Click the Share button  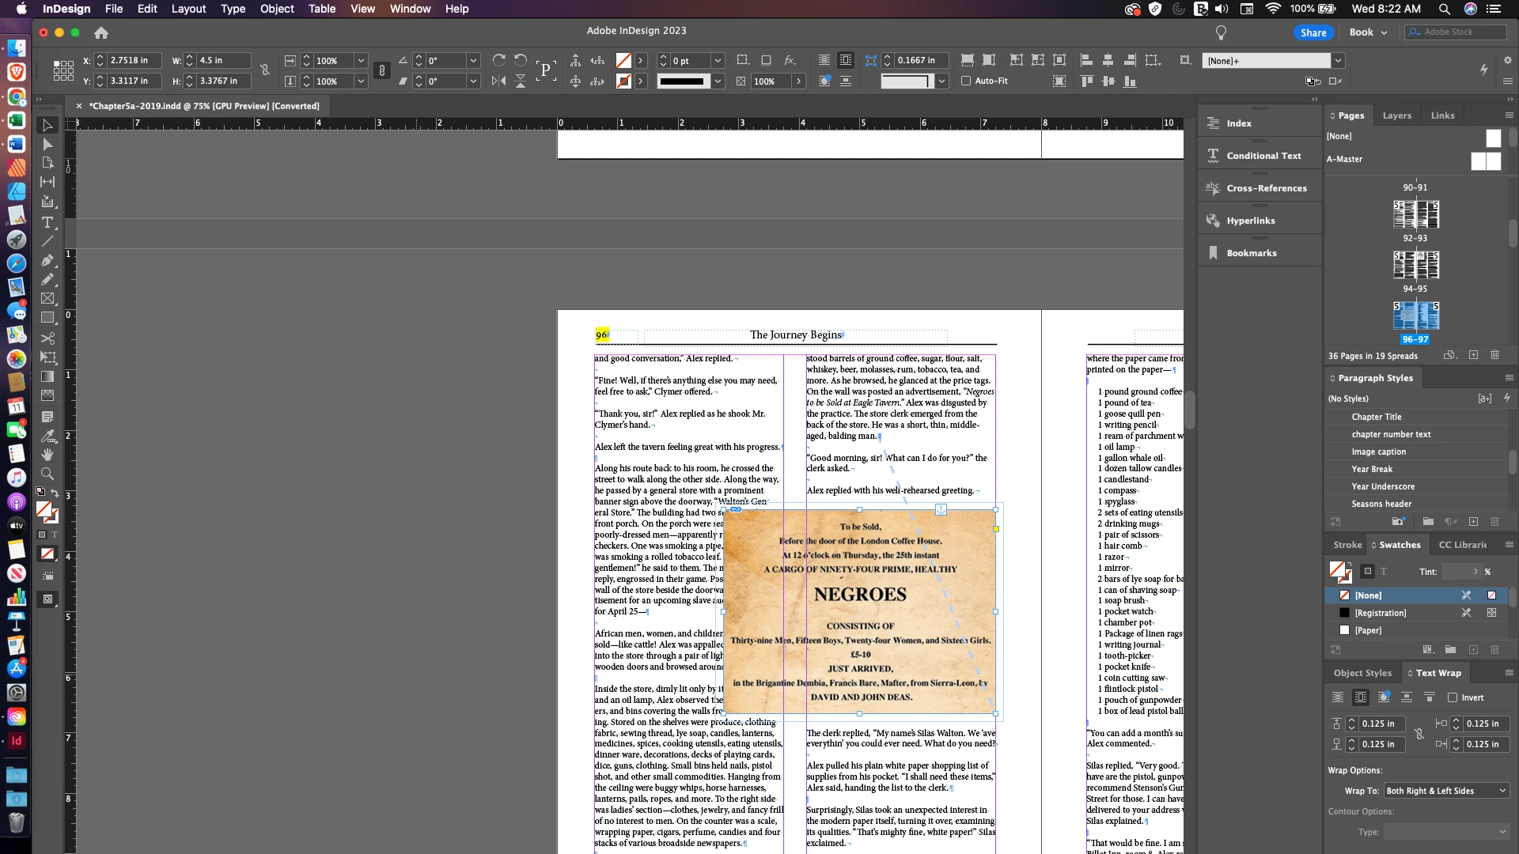pos(1313,32)
